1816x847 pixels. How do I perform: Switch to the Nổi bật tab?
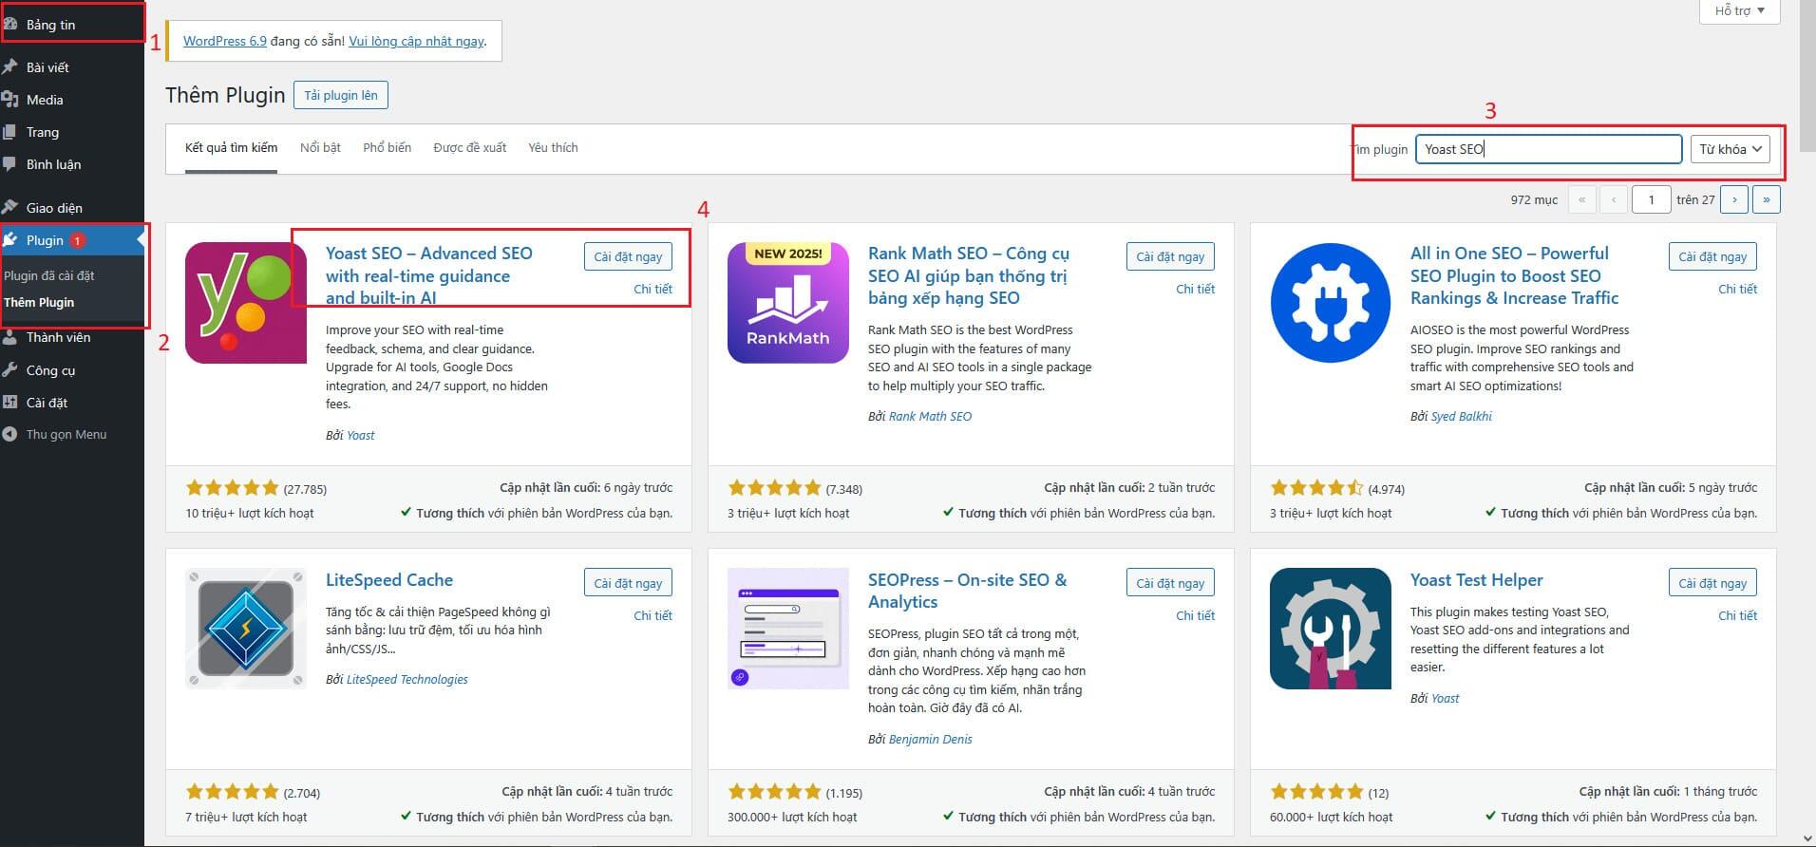point(320,148)
